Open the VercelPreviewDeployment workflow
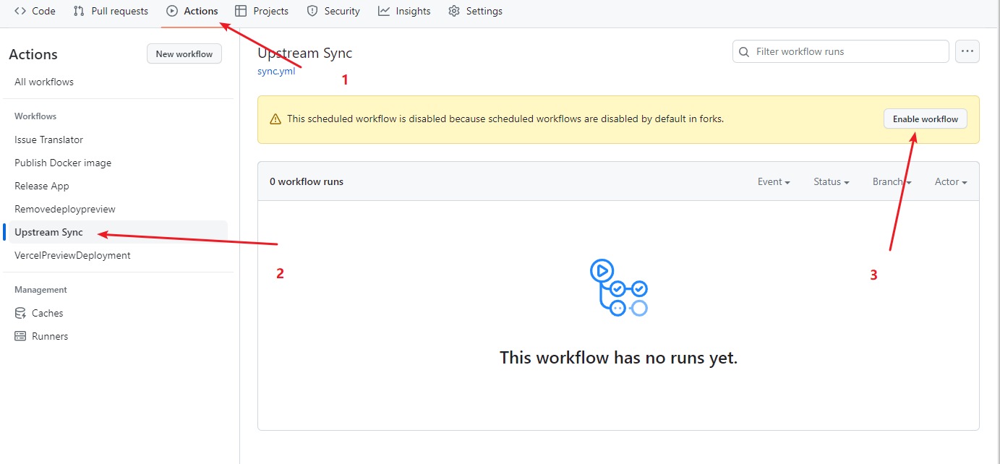 72,255
